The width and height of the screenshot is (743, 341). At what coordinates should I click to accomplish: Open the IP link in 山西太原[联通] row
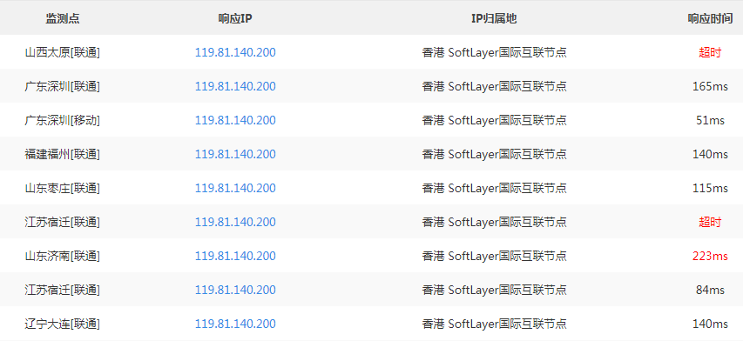tap(235, 52)
